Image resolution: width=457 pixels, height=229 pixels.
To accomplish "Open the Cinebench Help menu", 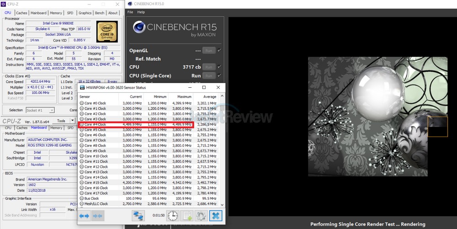I will 141,12.
